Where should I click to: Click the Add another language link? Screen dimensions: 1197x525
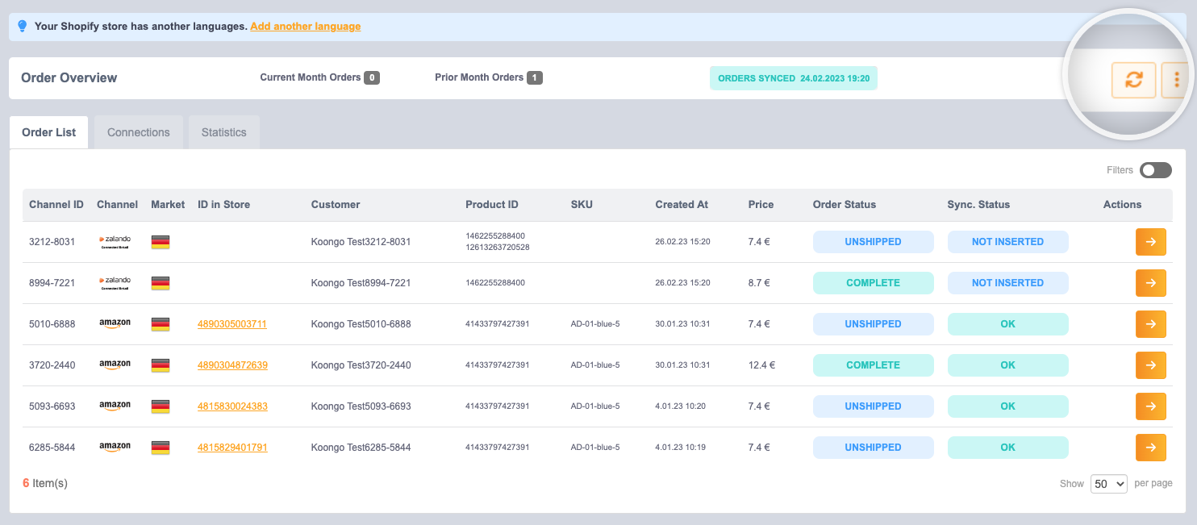pyautogui.click(x=306, y=27)
